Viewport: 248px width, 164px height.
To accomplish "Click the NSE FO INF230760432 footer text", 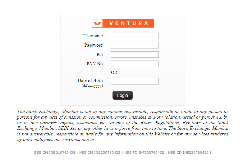I will point(144,153).
